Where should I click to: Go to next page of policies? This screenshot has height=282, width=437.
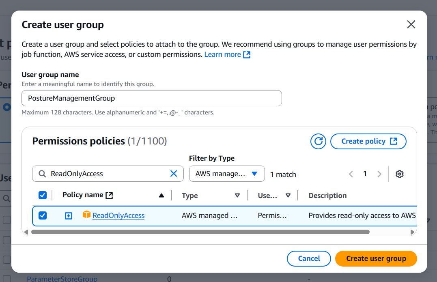tap(379, 174)
